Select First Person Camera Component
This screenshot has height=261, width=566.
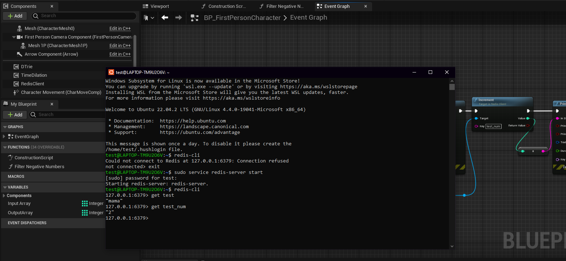tap(78, 37)
